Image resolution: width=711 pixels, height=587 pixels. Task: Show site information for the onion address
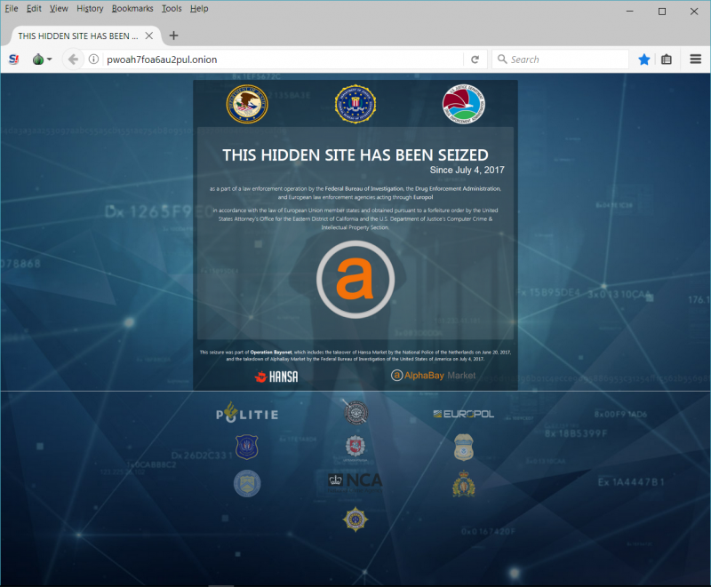tap(93, 59)
